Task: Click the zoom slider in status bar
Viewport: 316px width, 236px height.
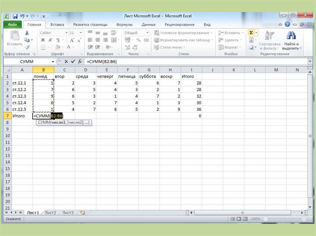Action: pyautogui.click(x=285, y=219)
